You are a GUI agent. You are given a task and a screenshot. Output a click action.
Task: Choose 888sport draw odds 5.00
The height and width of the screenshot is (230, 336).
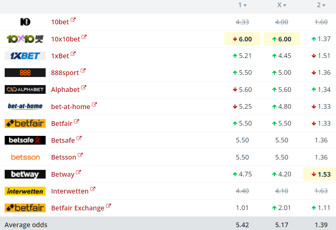click(x=282, y=73)
